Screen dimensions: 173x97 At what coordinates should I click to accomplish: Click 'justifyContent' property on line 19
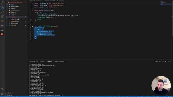tap(42, 35)
